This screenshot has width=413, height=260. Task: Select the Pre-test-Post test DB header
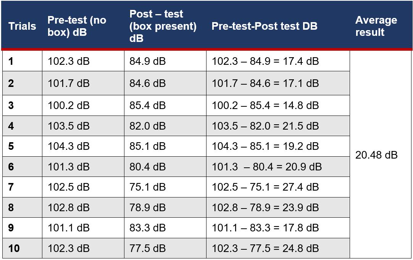click(278, 26)
